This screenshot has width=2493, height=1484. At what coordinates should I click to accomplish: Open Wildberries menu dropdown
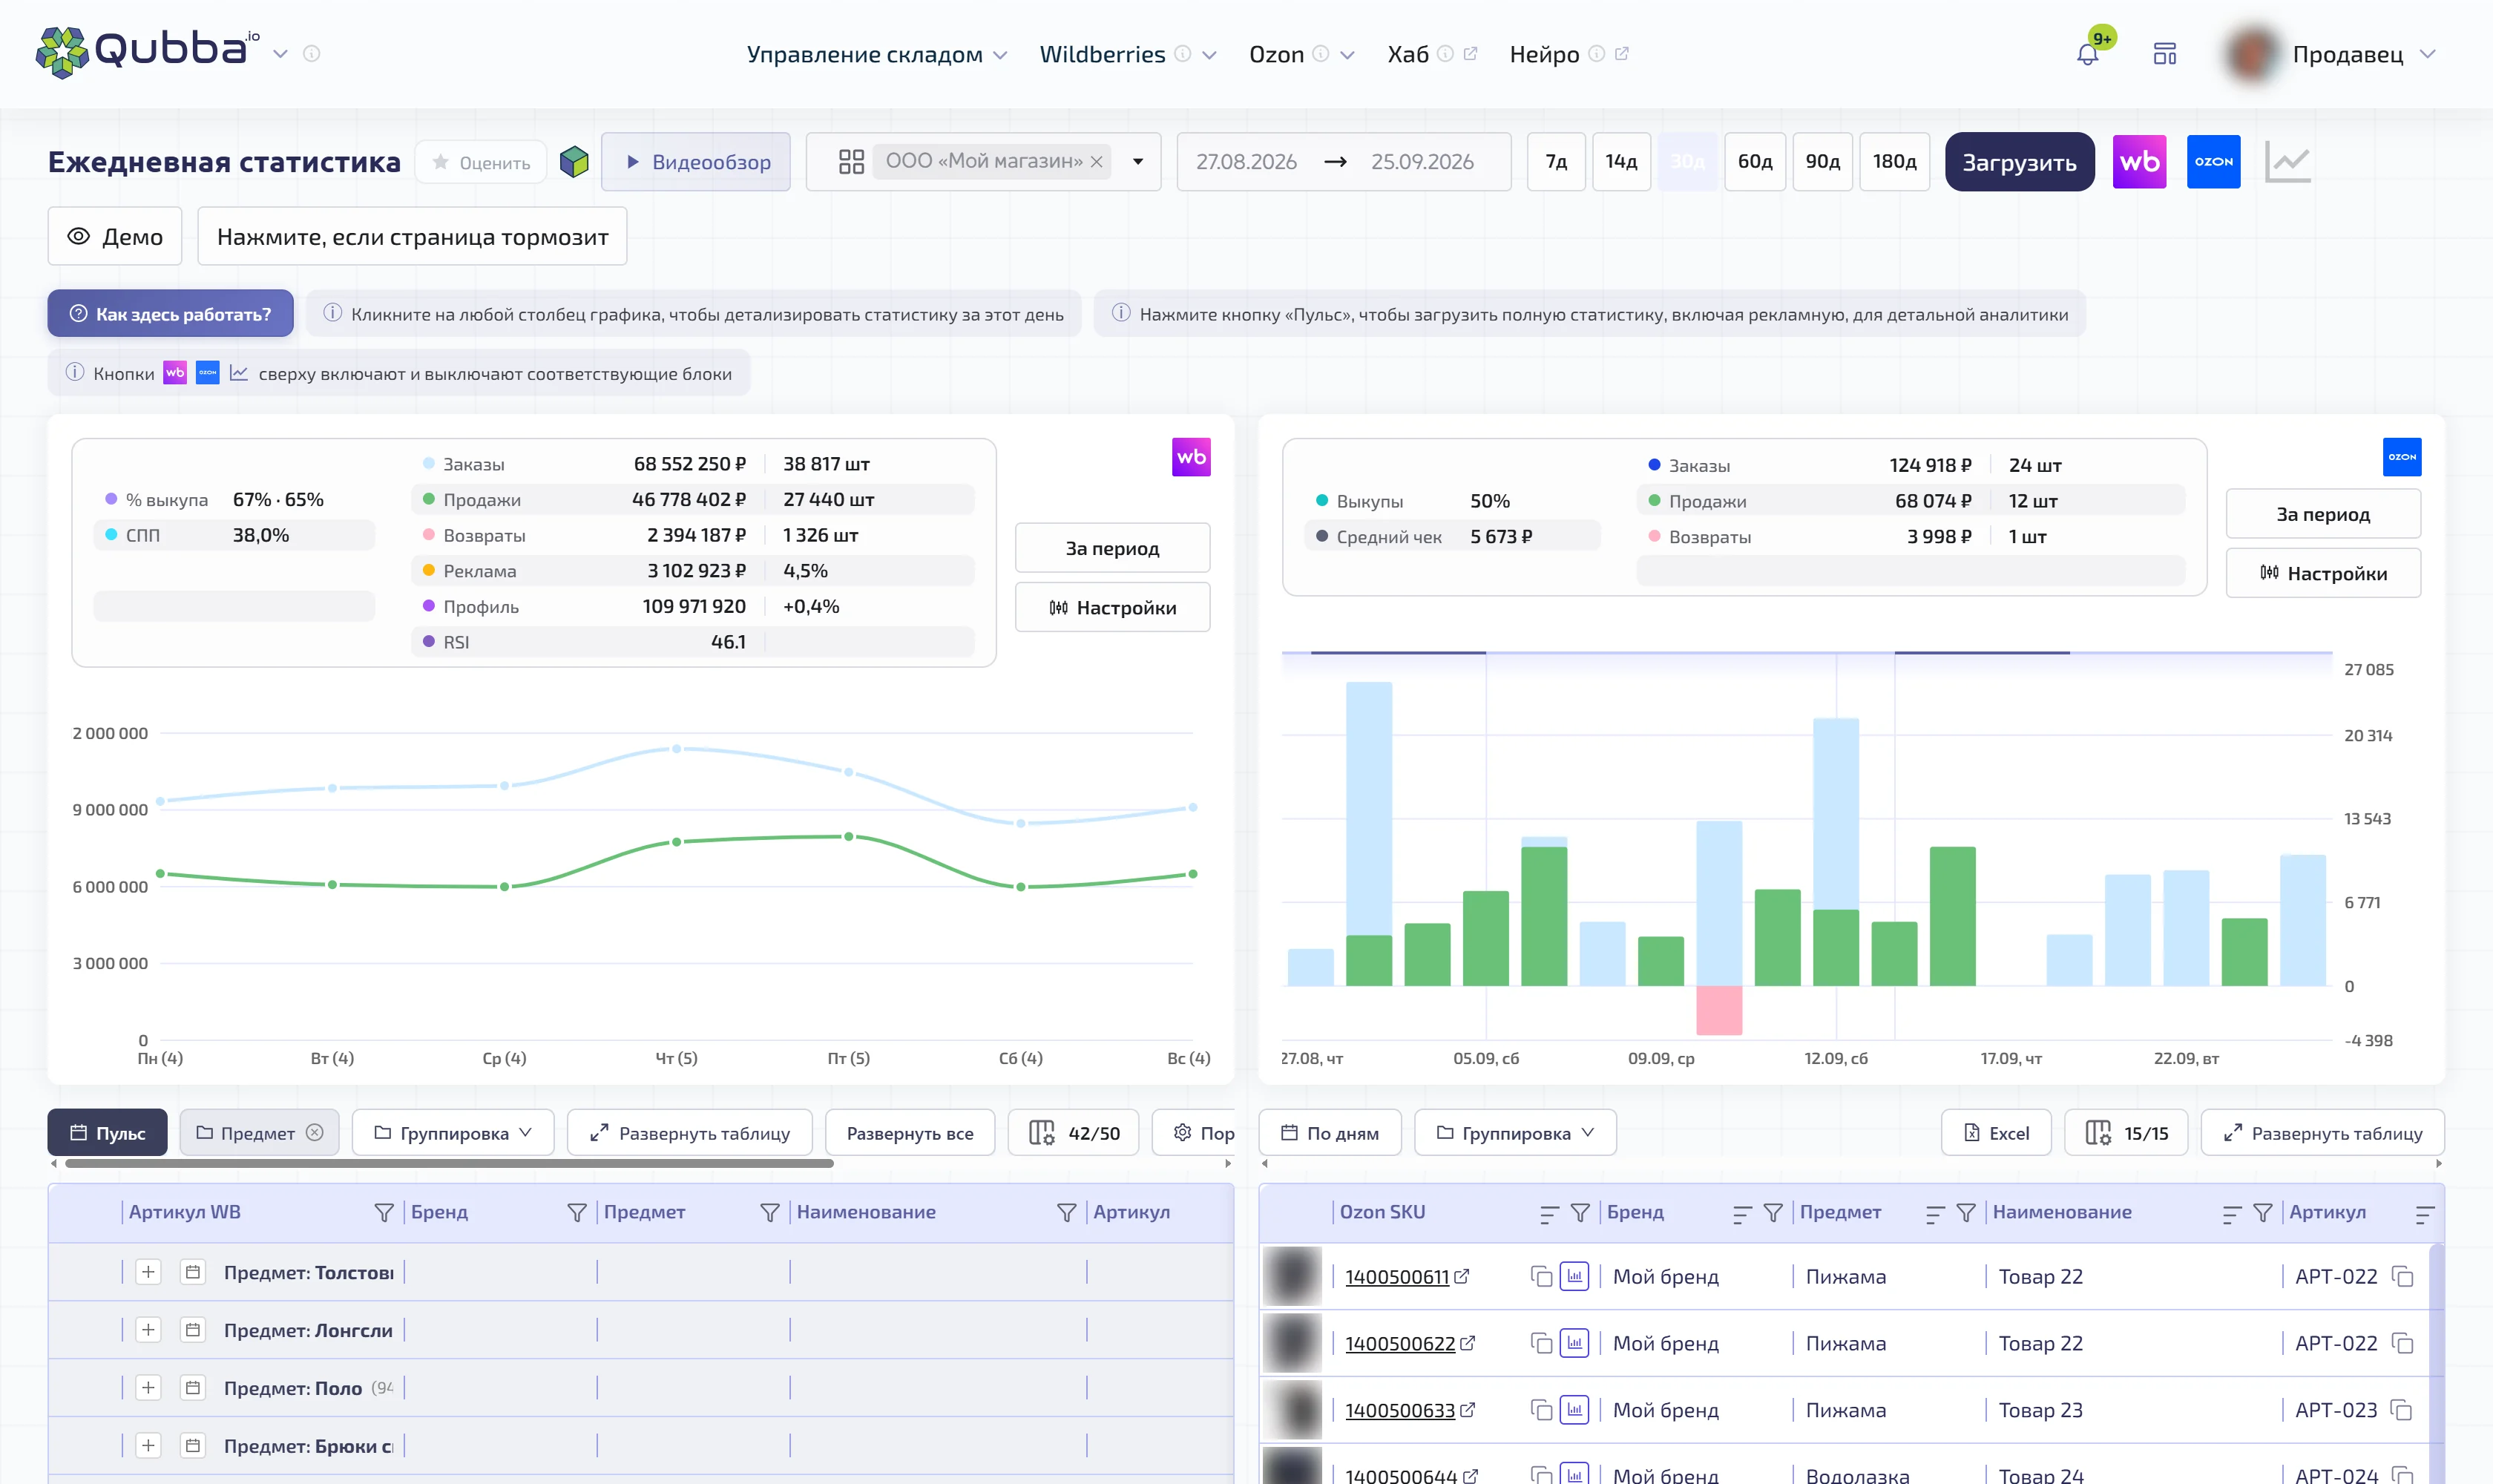[1128, 54]
